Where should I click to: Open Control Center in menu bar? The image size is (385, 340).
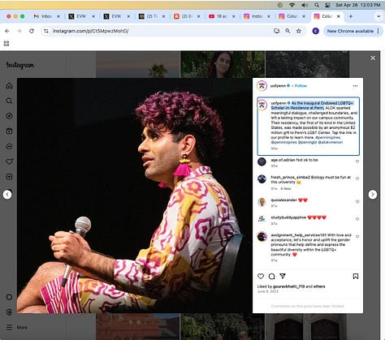point(327,5)
